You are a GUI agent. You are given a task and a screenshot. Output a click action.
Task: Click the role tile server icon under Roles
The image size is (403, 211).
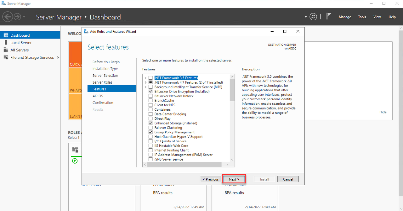[x=75, y=149]
